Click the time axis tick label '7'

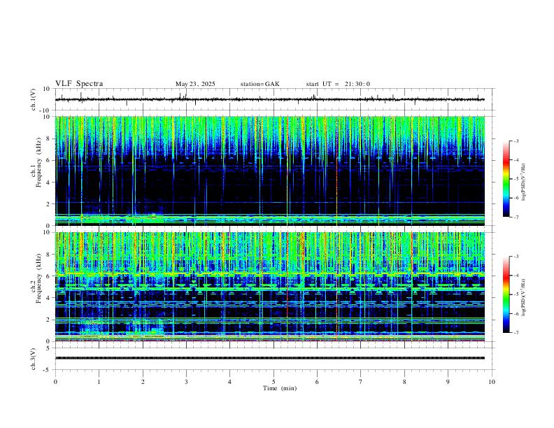[x=361, y=382]
